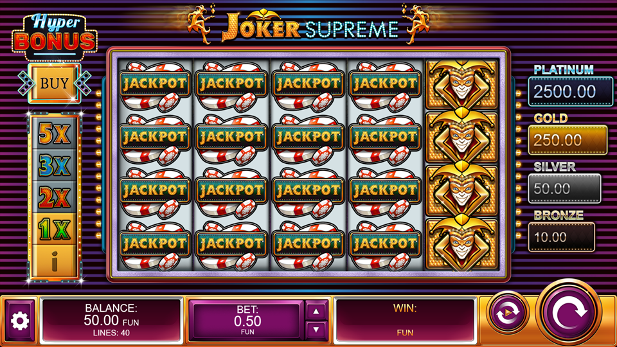Click the Bet amount display
Viewport: 617px width, 347px height.
click(247, 321)
